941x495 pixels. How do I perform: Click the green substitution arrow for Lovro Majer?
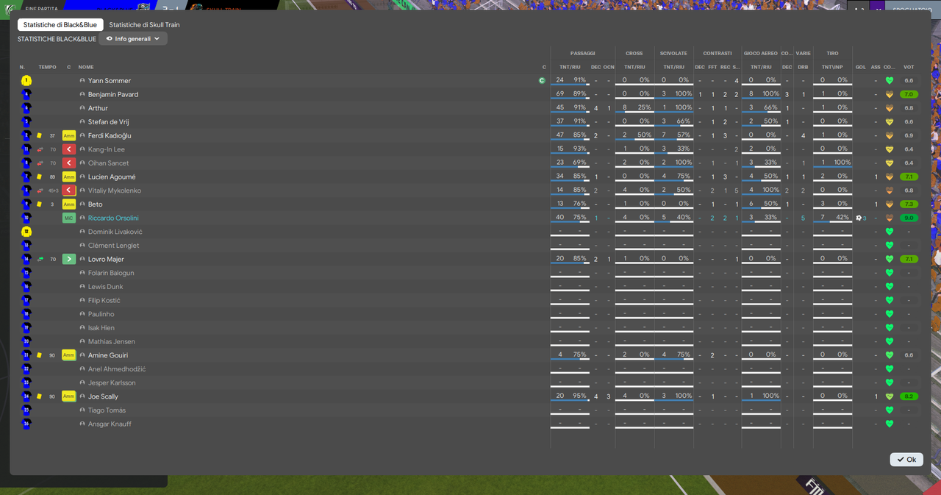click(69, 259)
